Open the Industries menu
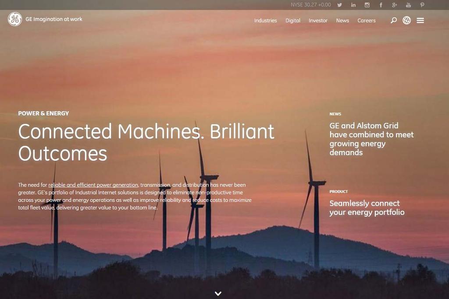 [x=265, y=21]
